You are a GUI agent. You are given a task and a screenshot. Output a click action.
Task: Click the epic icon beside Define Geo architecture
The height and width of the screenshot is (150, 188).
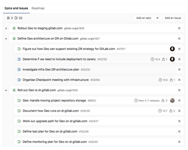coord(14,38)
